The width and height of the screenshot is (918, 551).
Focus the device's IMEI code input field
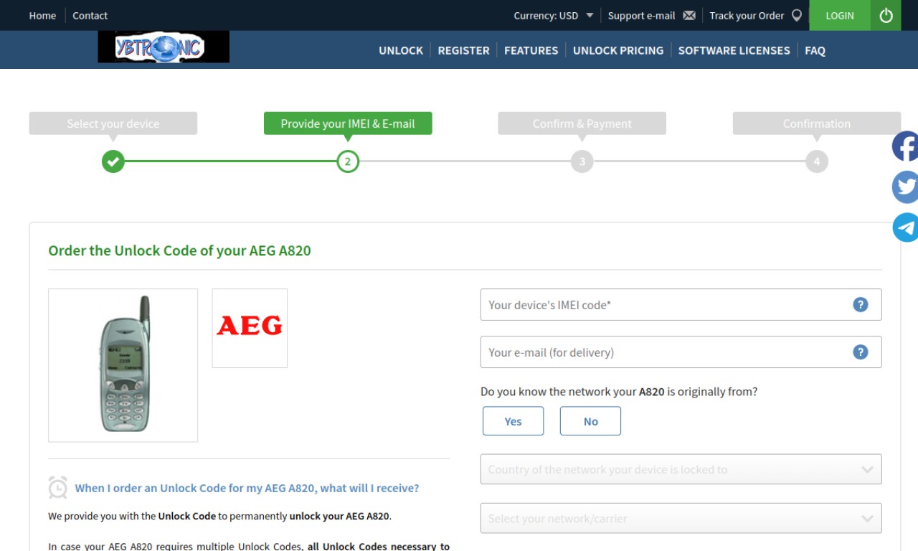(x=681, y=305)
